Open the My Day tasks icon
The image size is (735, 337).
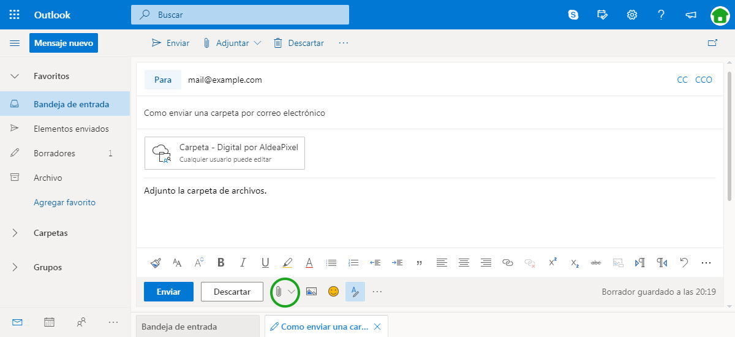[x=603, y=15]
